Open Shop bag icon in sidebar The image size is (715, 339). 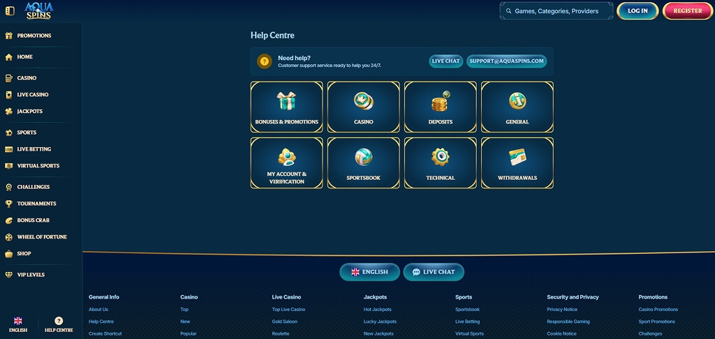(x=8, y=253)
